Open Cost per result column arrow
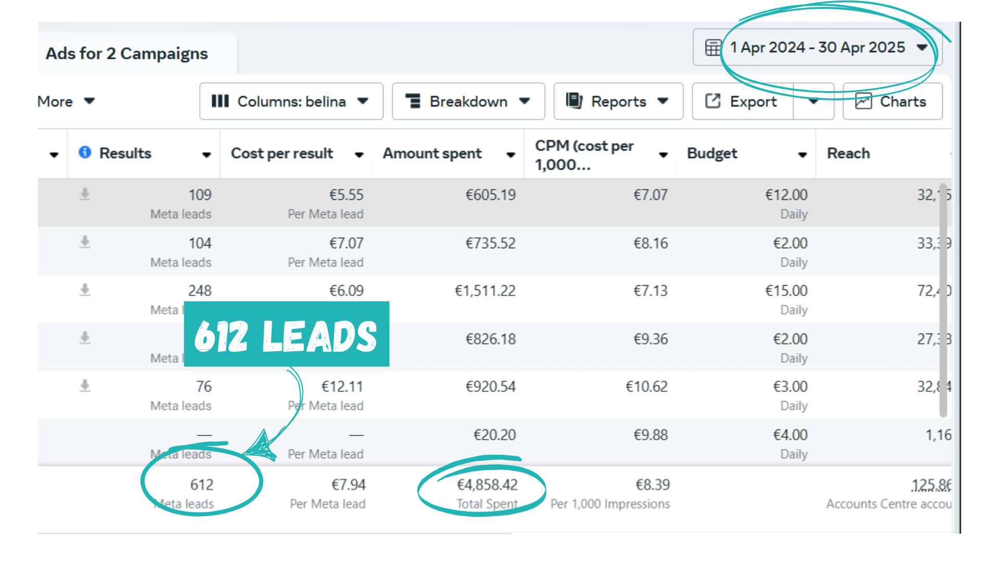This screenshot has height=562, width=999. tap(358, 155)
